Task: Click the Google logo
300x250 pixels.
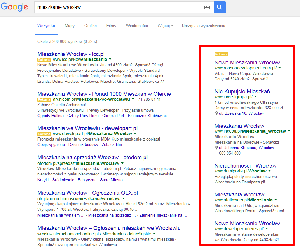Action: pyautogui.click(x=14, y=7)
